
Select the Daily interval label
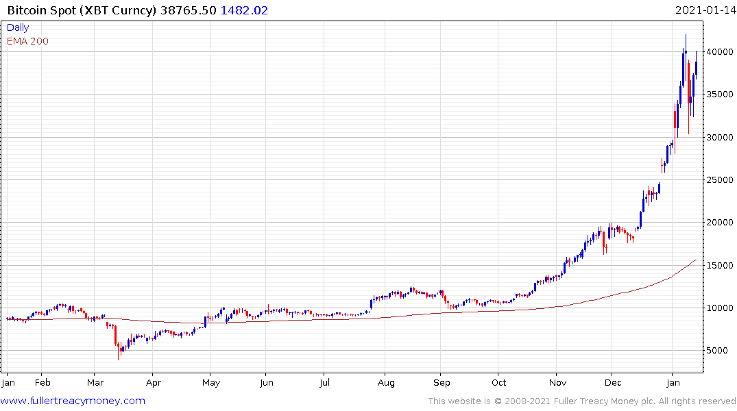pos(19,28)
